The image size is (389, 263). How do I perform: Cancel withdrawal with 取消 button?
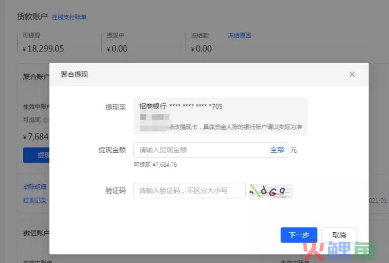pyautogui.click(x=339, y=235)
